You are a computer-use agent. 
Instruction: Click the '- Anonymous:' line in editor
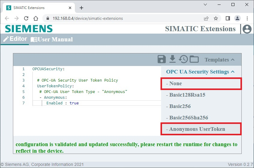53,97
